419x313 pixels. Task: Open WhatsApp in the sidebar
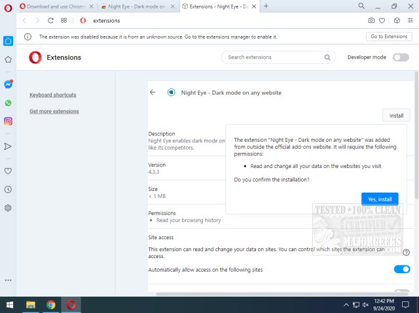click(x=9, y=103)
